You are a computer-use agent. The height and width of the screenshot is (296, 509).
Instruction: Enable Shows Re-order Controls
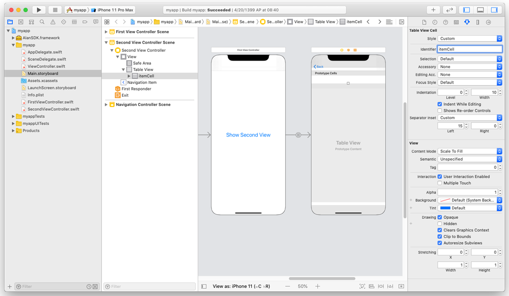[x=441, y=111]
